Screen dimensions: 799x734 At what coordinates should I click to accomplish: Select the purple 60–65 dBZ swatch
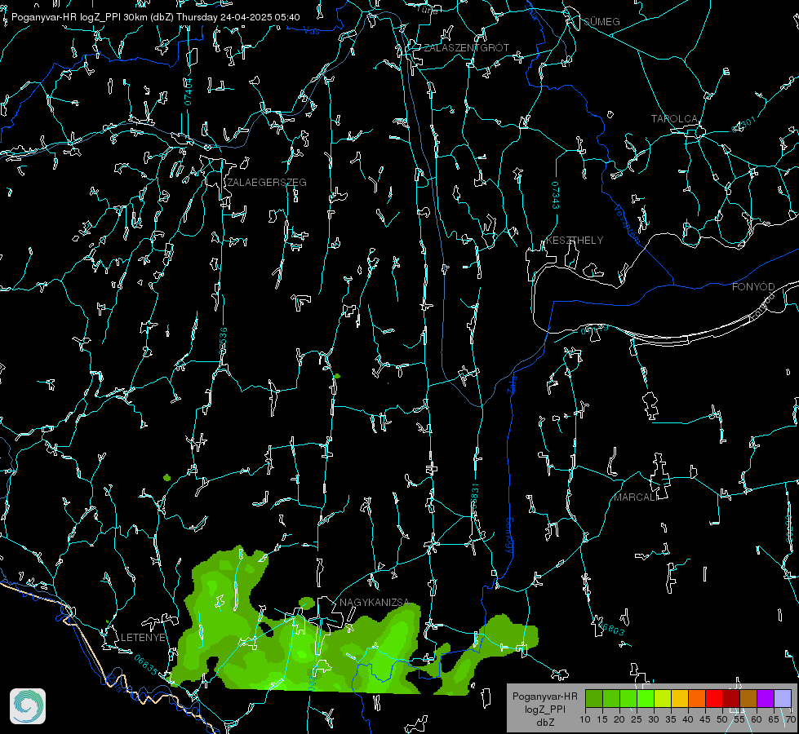(766, 698)
